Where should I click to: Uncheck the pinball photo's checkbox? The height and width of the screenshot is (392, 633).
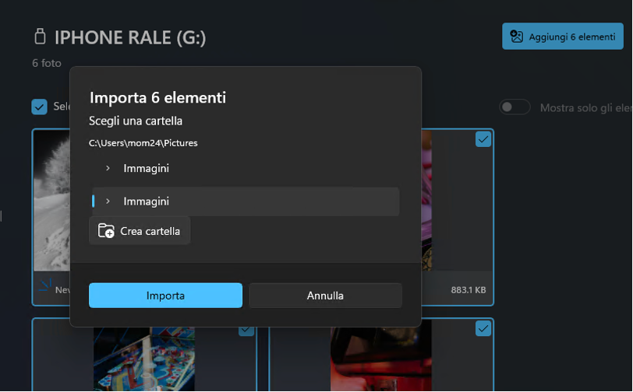click(246, 329)
